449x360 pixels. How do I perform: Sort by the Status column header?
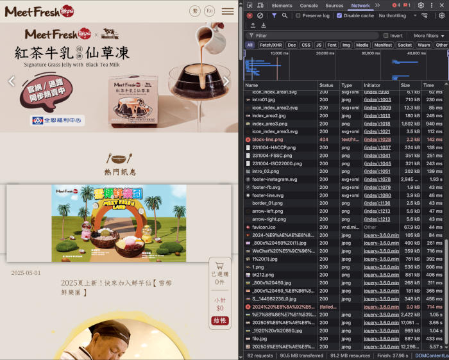[x=328, y=85]
